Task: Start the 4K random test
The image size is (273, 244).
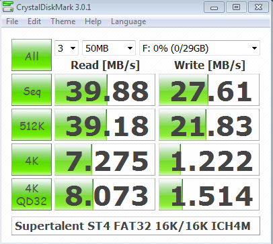Action: point(32,160)
